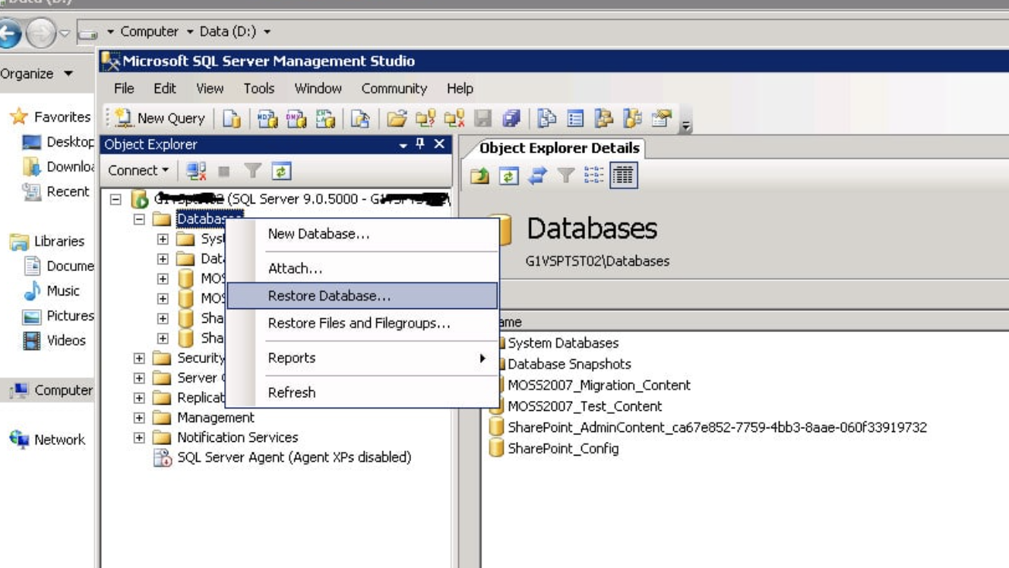Viewport: 1009px width, 568px height.
Task: Click the Analysis Services MDX Query icon
Action: (267, 118)
